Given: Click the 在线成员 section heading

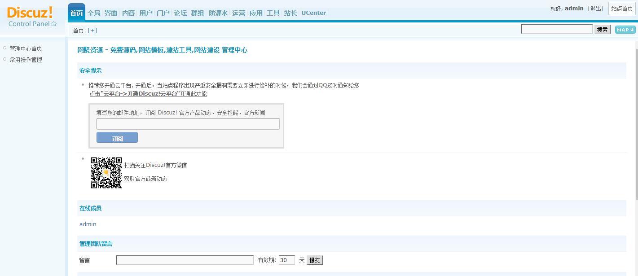Looking at the screenshot, I should coord(91,208).
